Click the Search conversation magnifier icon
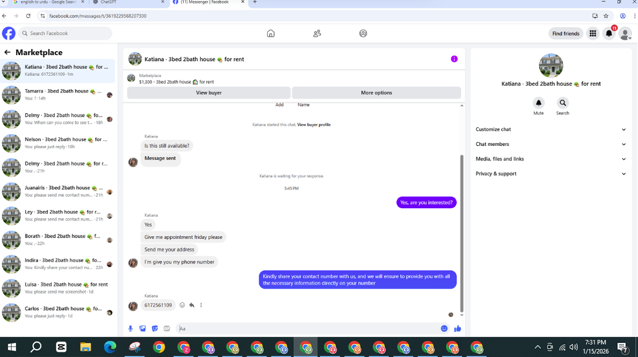638x357 pixels. tap(563, 102)
